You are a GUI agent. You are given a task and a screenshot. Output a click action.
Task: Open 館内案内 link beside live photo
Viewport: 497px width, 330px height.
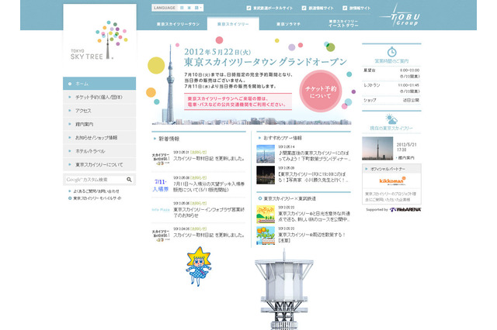[406, 157]
